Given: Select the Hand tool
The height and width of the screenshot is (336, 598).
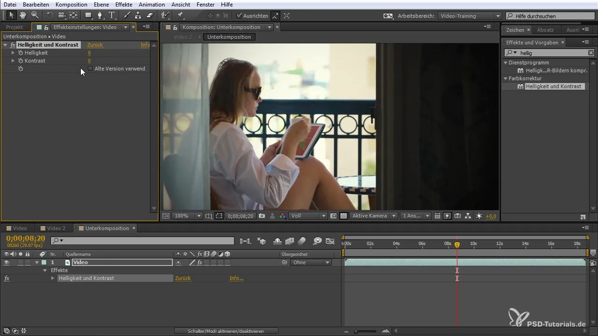Looking at the screenshot, I should coord(23,15).
